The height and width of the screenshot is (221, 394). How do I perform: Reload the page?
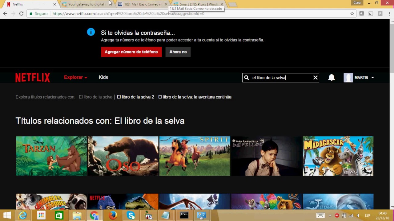point(21,14)
